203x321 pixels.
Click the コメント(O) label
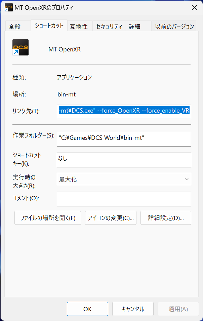pyautogui.click(x=26, y=198)
